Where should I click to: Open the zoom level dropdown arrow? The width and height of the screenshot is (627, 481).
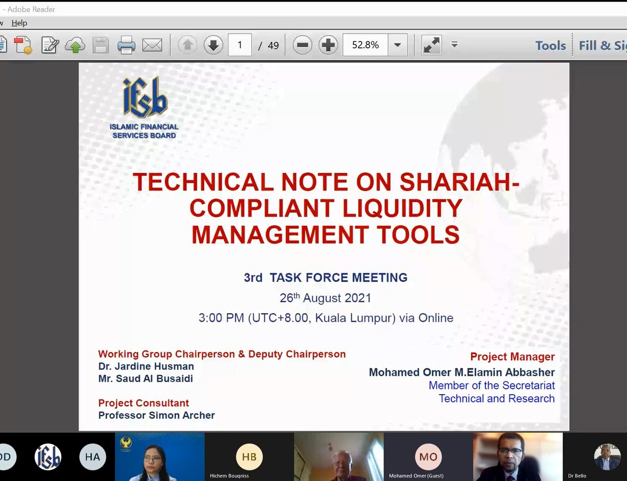[397, 45]
